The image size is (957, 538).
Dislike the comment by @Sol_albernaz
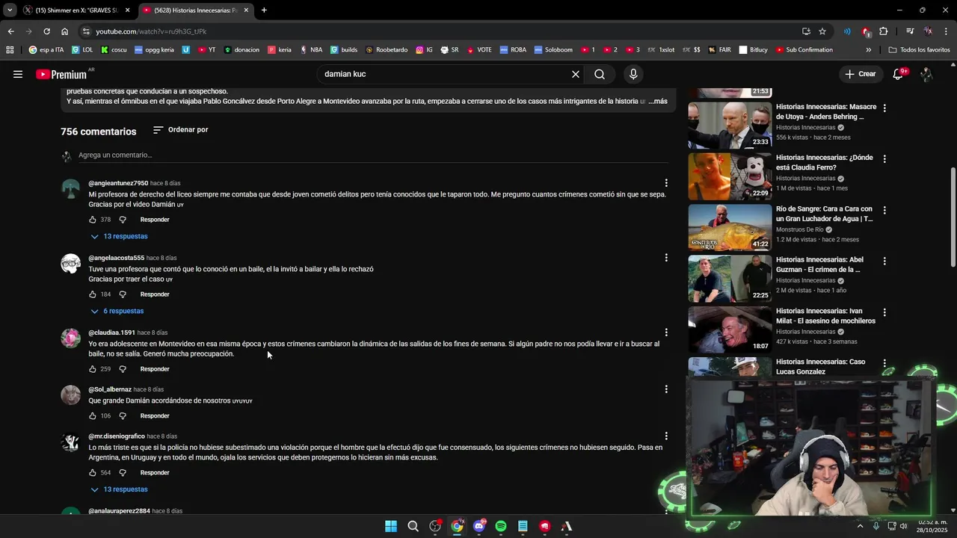point(123,415)
